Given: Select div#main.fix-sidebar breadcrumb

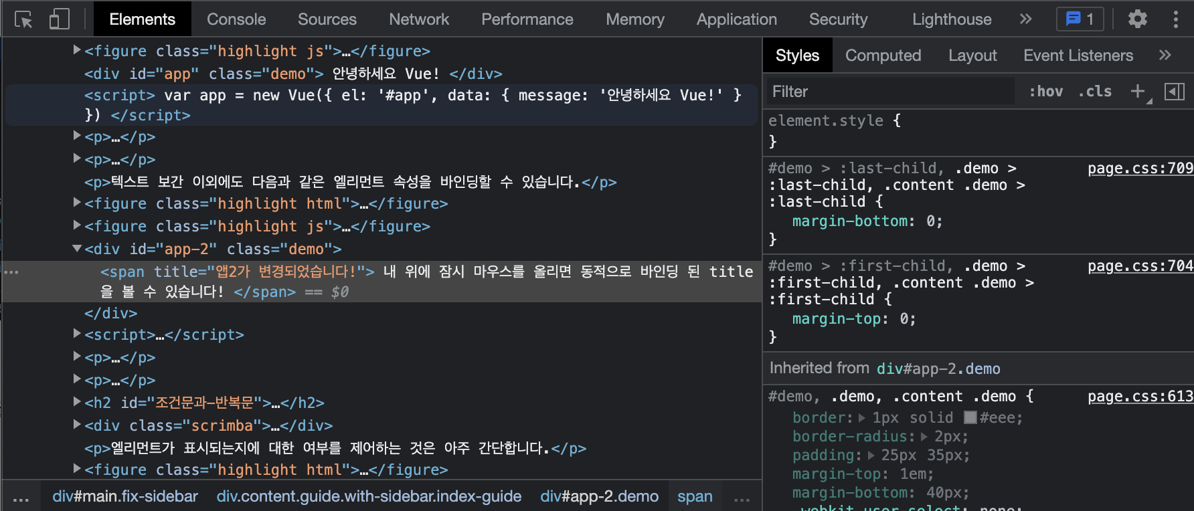Looking at the screenshot, I should point(125,496).
